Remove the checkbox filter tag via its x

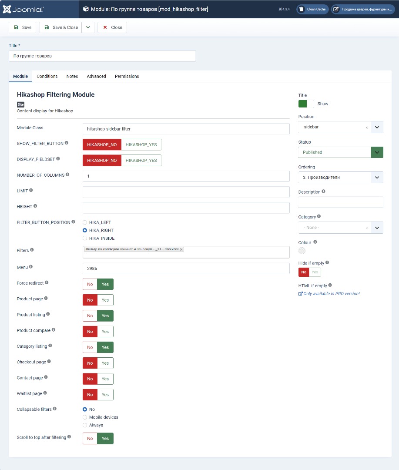(x=181, y=249)
